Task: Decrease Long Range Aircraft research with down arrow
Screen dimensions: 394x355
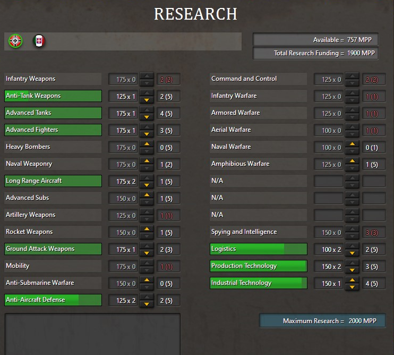Action: tap(147, 185)
